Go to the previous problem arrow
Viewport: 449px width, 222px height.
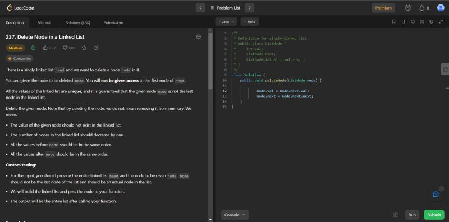(x=200, y=8)
